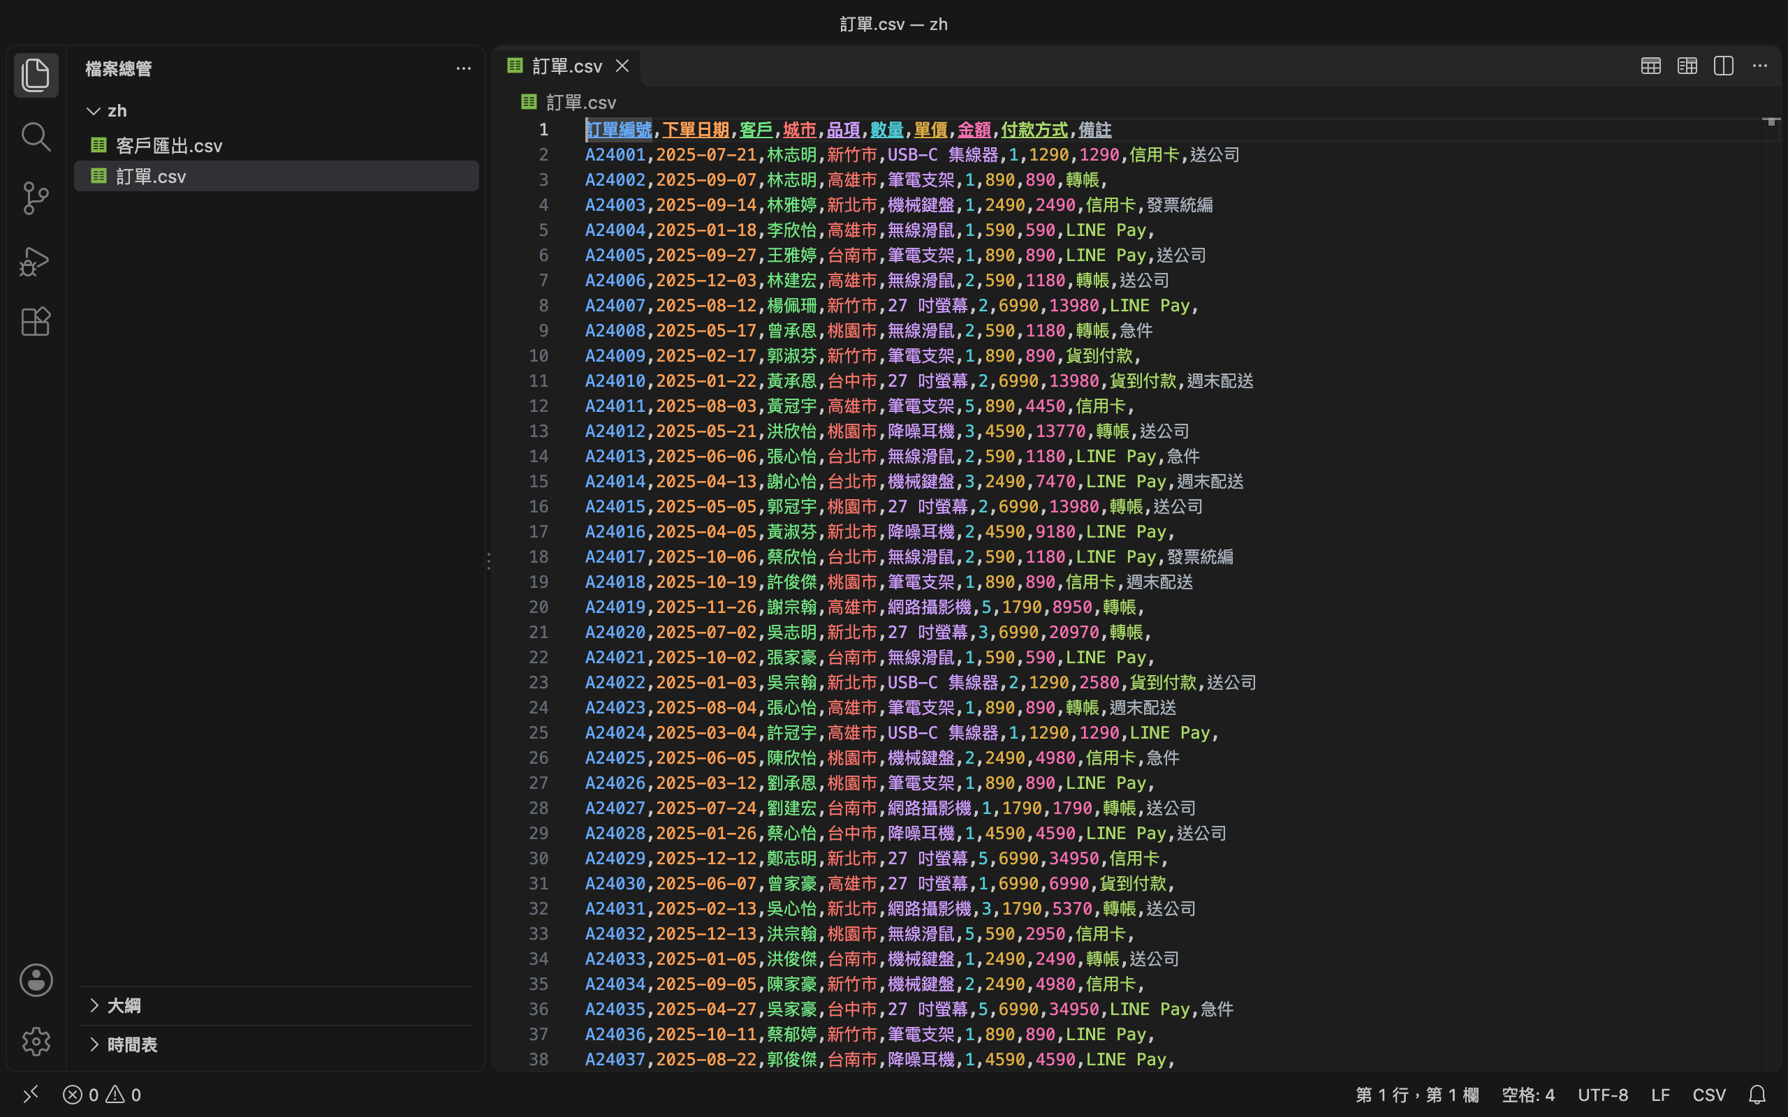Image resolution: width=1788 pixels, height=1117 pixels.
Task: Click 發票統編 note in line 4
Action: (x=1179, y=205)
